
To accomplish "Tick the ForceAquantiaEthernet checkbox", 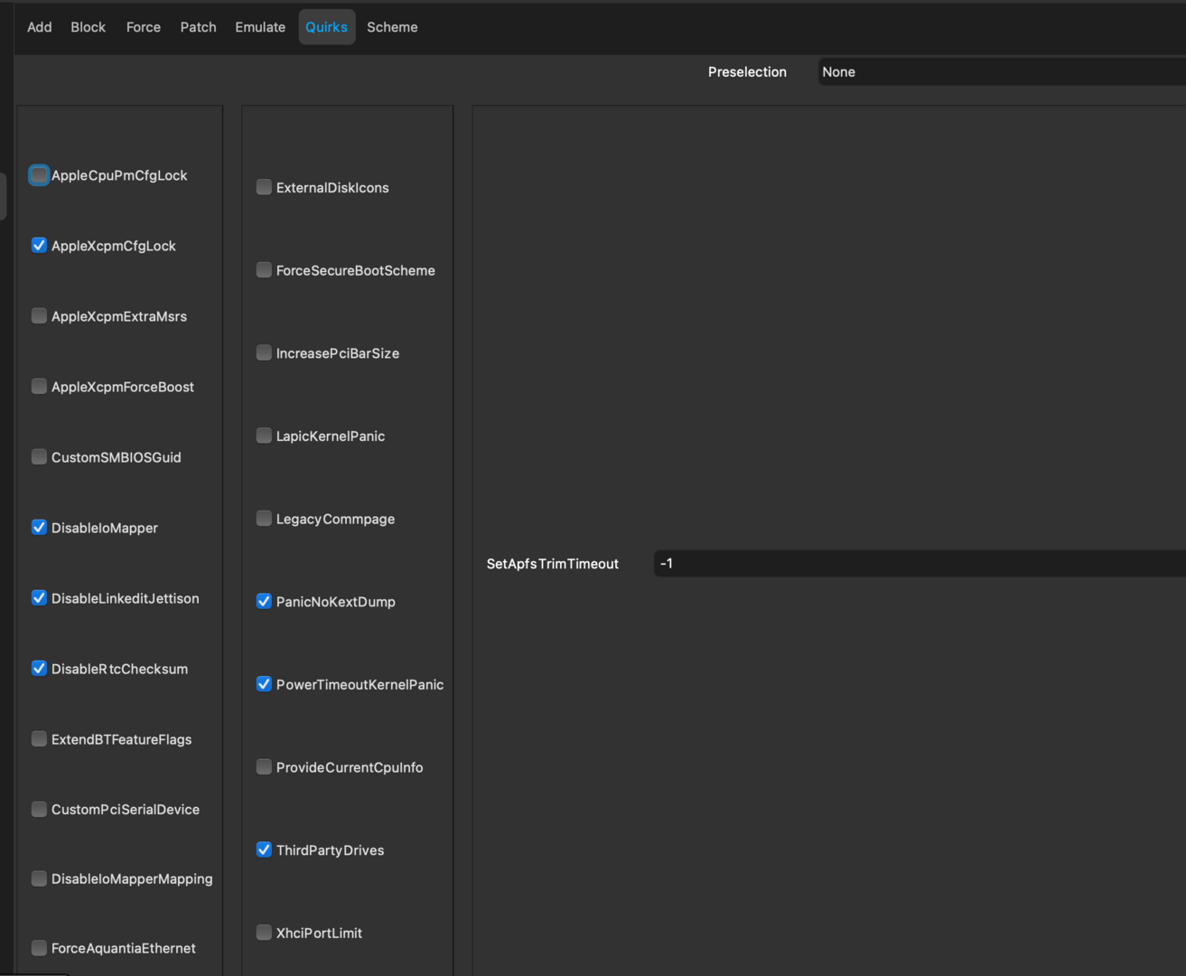I will pyautogui.click(x=39, y=948).
